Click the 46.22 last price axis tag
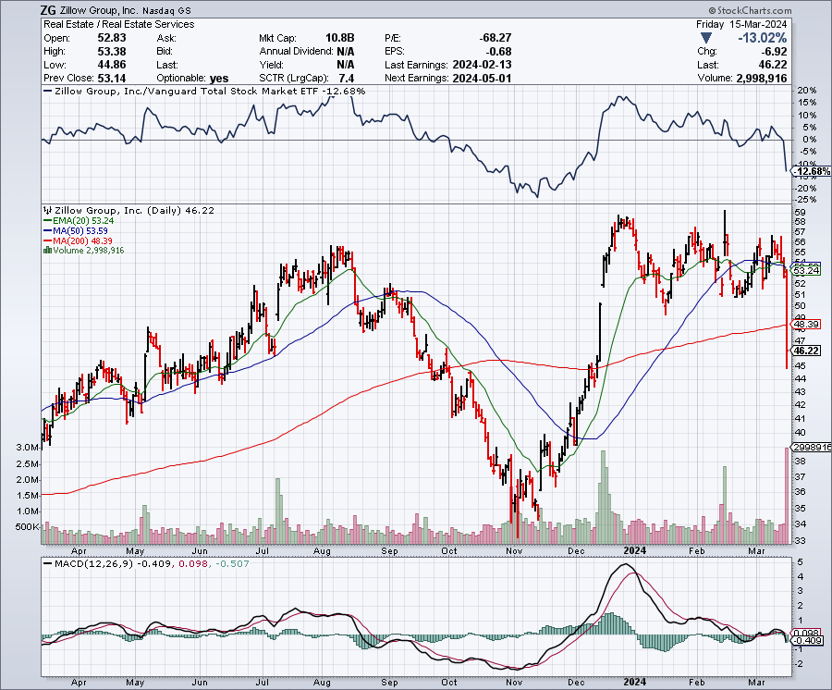The width and height of the screenshot is (832, 690). (x=806, y=351)
